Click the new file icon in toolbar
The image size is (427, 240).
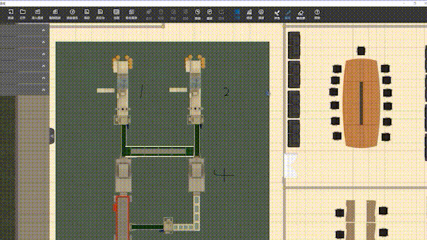click(x=11, y=14)
